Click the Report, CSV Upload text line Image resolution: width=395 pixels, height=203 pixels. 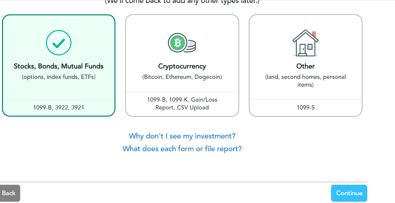click(182, 108)
